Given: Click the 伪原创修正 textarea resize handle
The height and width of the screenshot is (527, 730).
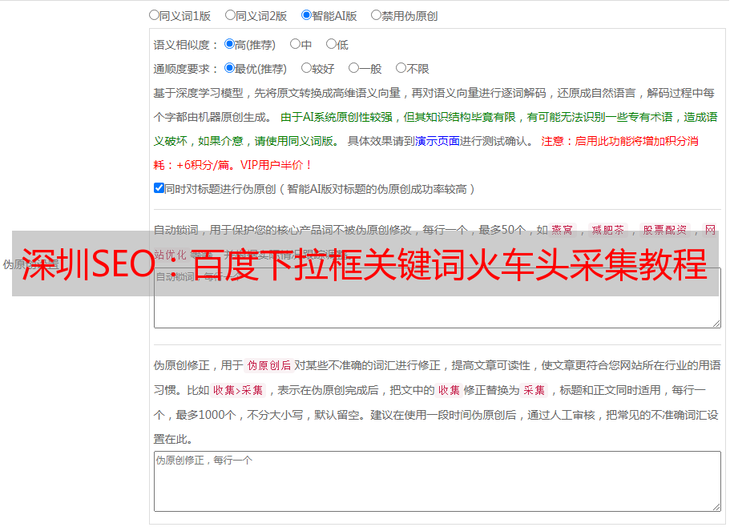Looking at the screenshot, I should pos(715,506).
